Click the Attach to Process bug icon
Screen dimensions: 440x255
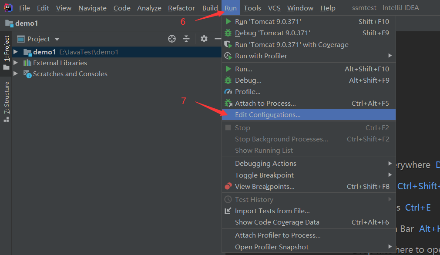228,103
